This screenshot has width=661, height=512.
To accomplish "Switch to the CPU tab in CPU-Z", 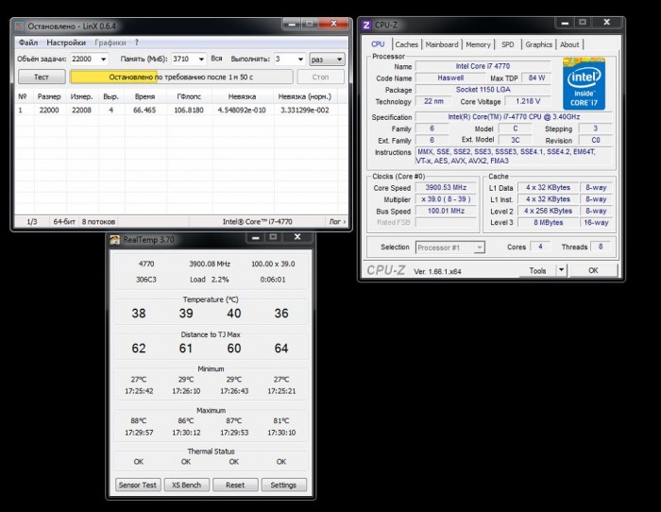I will coord(378,44).
